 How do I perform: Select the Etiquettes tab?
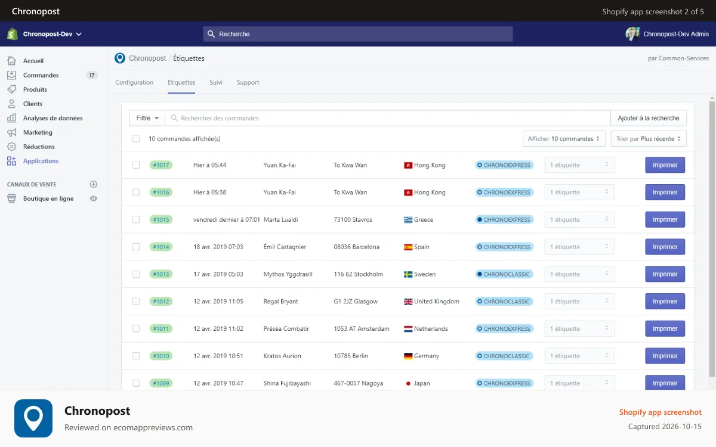point(181,82)
